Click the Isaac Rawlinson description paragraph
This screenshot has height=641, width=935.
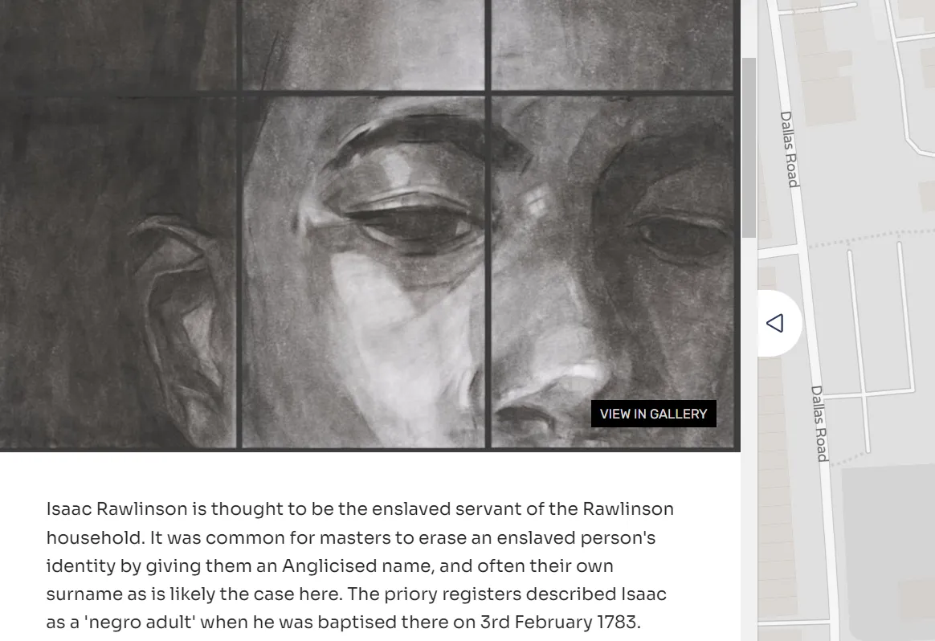(360, 565)
